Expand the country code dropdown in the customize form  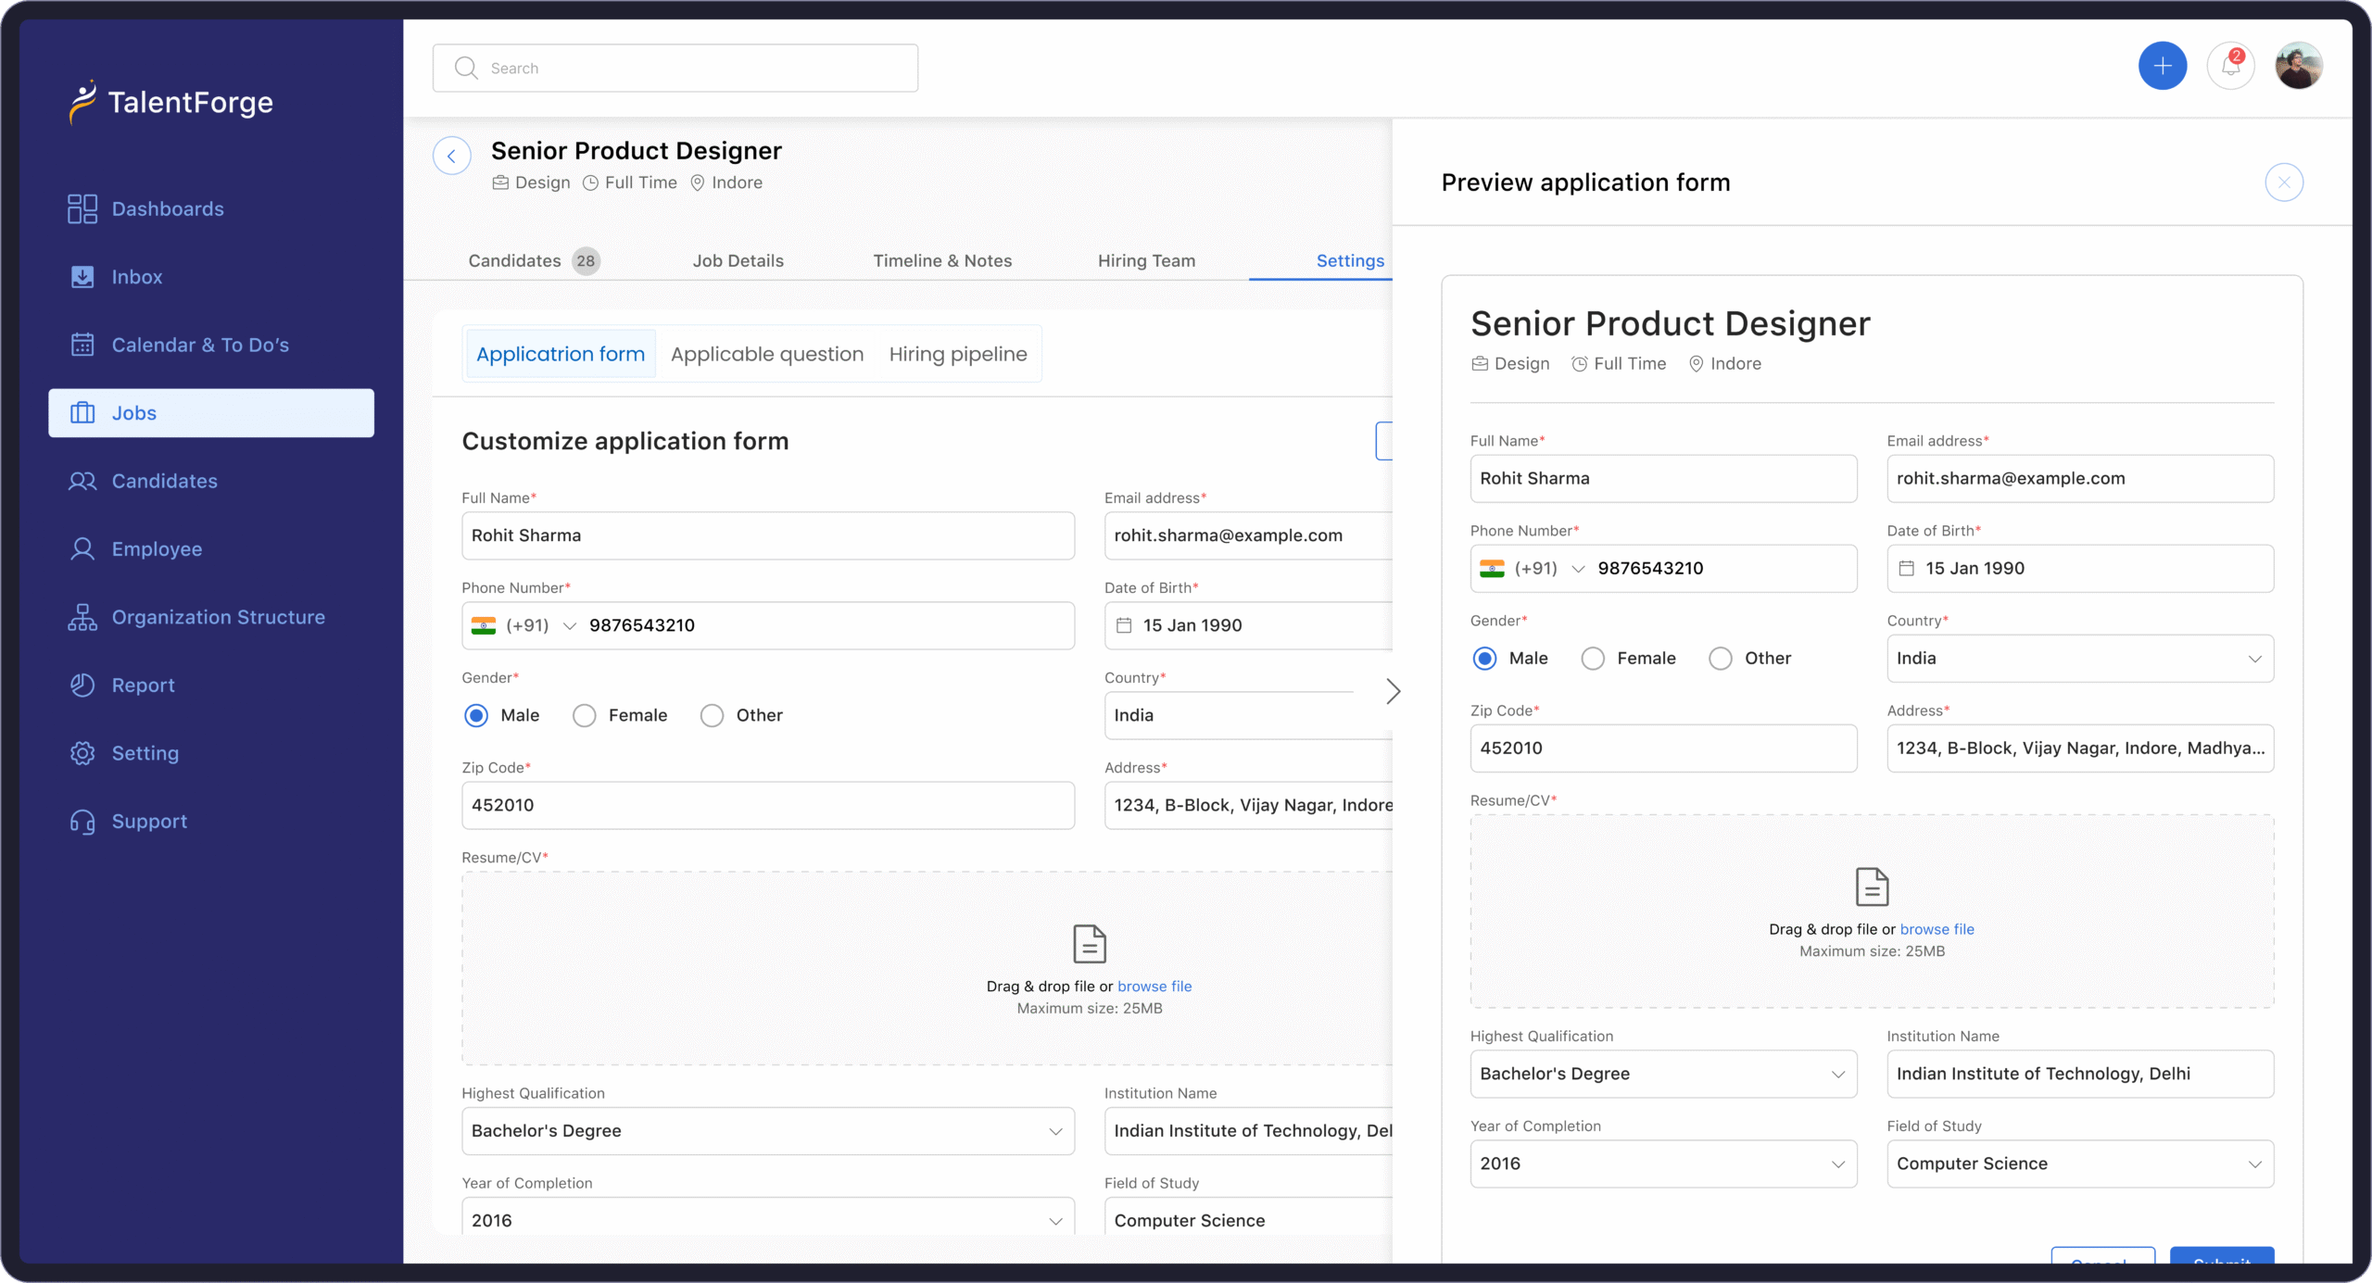(x=570, y=626)
